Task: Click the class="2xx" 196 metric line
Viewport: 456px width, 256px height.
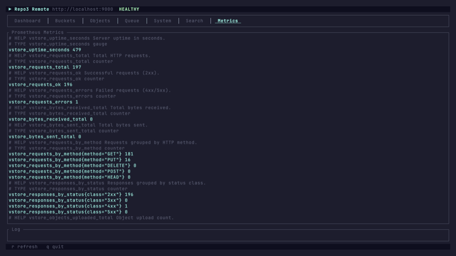Action: [71, 195]
